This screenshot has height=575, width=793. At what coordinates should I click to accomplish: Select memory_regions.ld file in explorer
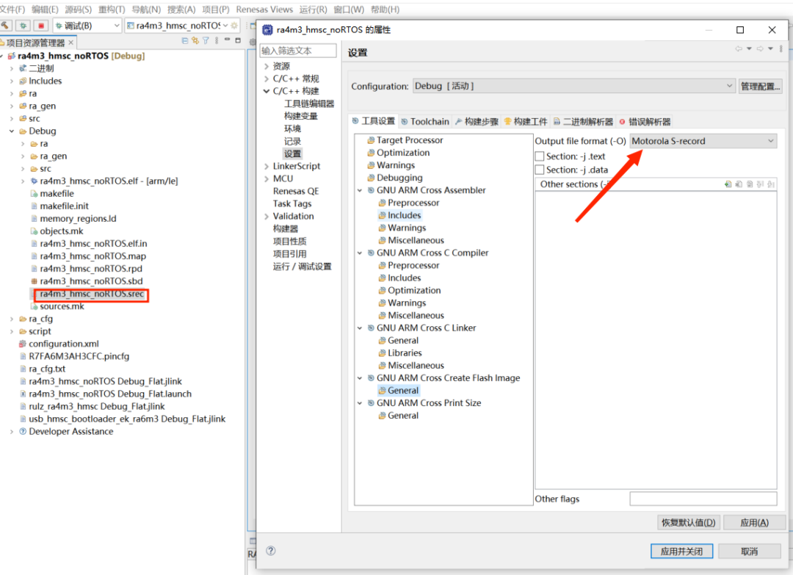click(x=78, y=218)
